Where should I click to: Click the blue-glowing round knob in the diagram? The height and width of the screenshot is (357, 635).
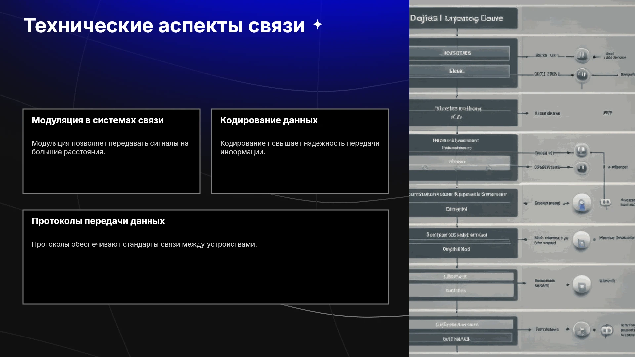pos(581,203)
